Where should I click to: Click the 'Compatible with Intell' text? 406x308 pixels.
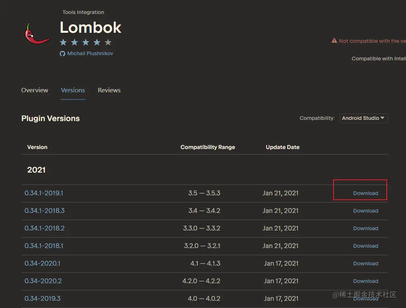pos(378,59)
